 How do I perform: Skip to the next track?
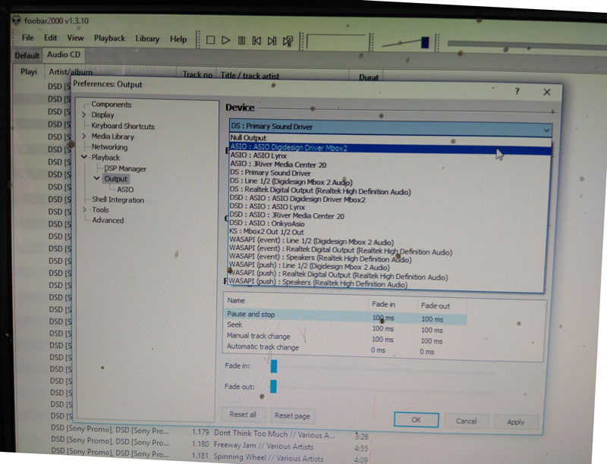click(272, 41)
